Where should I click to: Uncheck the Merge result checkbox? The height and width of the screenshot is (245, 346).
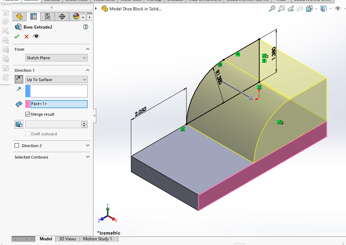coord(28,114)
